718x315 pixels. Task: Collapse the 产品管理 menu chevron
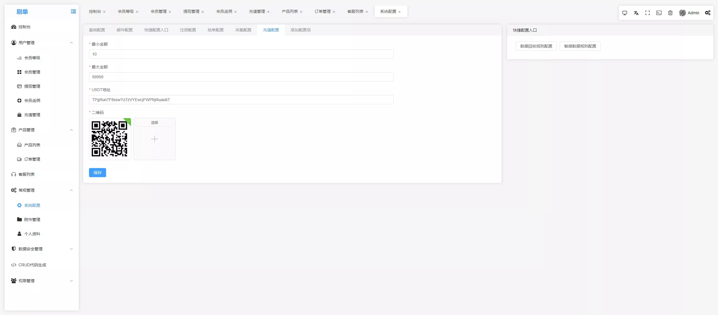pyautogui.click(x=71, y=130)
